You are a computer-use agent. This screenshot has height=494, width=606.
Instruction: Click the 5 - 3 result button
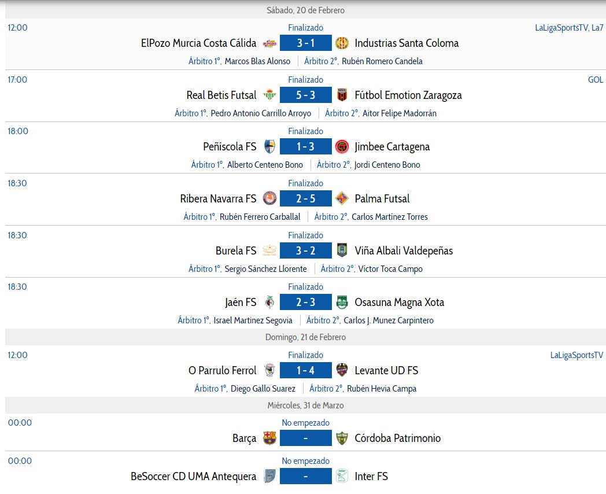click(x=306, y=95)
